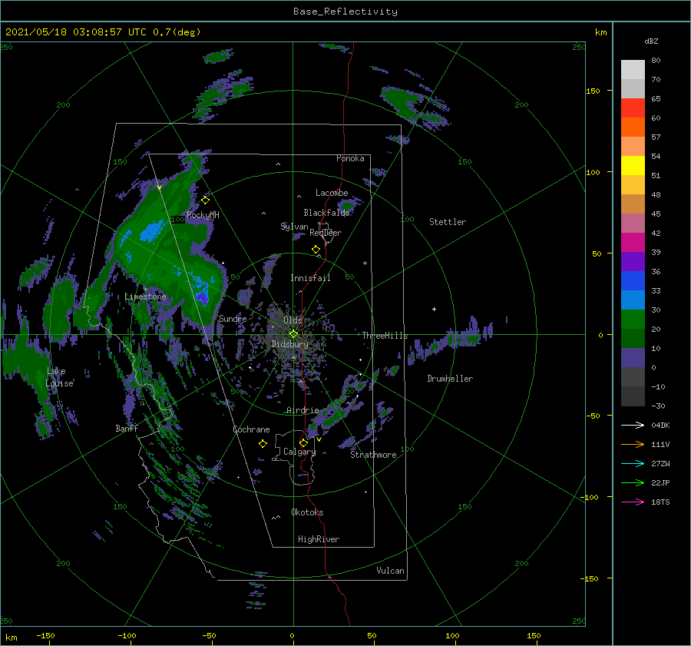The width and height of the screenshot is (691, 646).
Task: Click the white asterisk marker above Limestone
Action: pos(145,290)
